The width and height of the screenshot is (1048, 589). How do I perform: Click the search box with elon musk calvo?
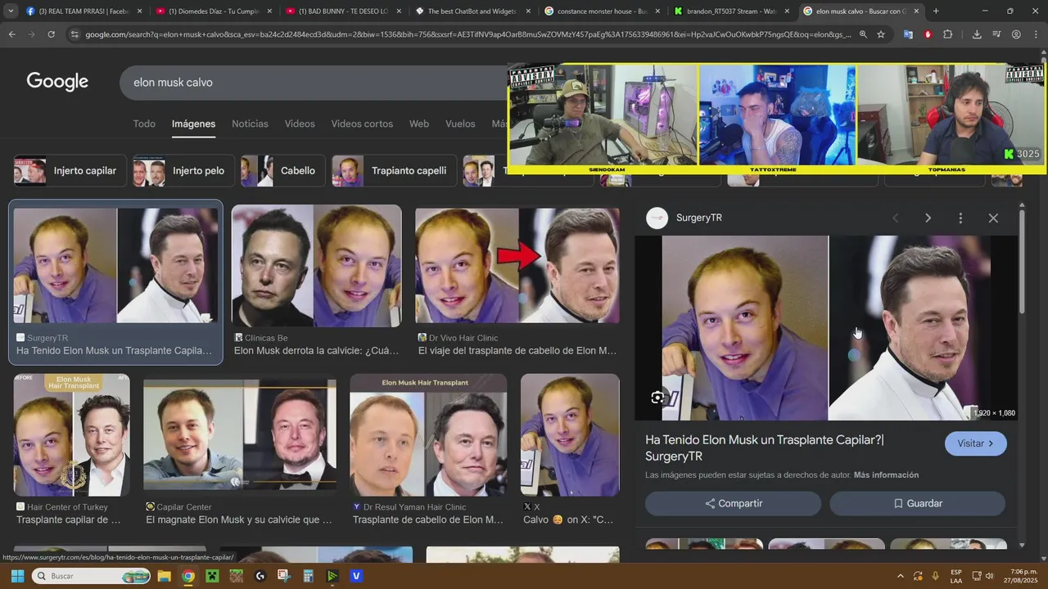pos(315,83)
